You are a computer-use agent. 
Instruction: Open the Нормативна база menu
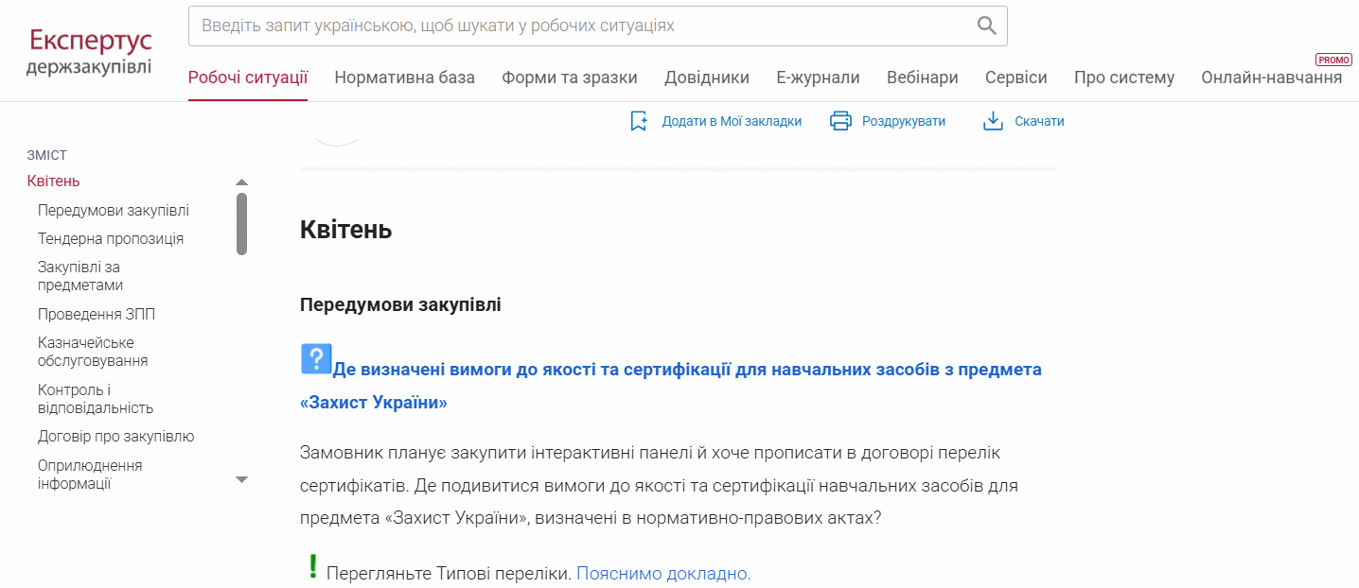click(404, 78)
